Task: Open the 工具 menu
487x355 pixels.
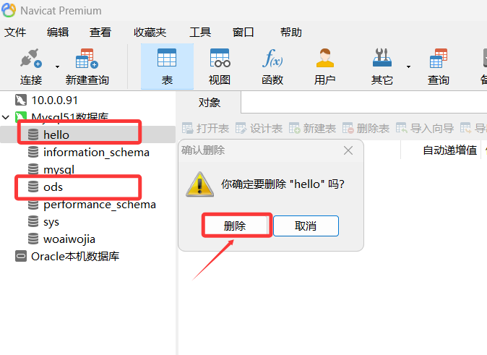Action: point(200,32)
